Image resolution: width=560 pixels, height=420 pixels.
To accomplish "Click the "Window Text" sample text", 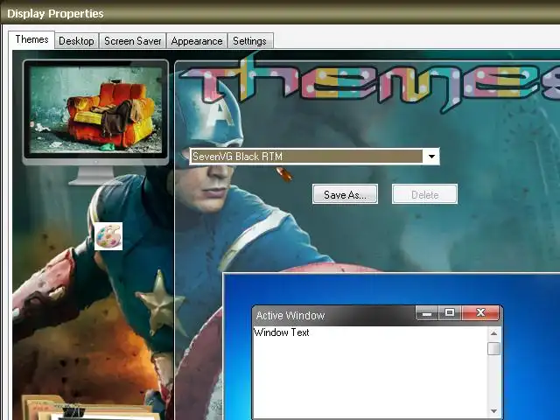I will [282, 332].
